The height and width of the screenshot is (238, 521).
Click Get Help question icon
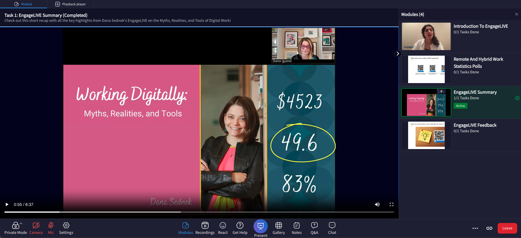click(x=240, y=226)
